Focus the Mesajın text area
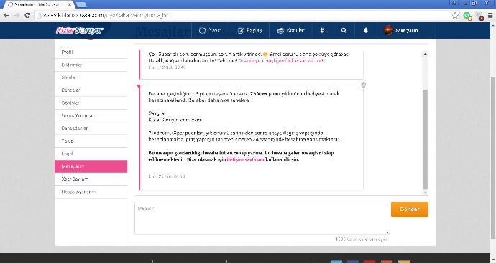The image size is (496, 264). pos(262,218)
